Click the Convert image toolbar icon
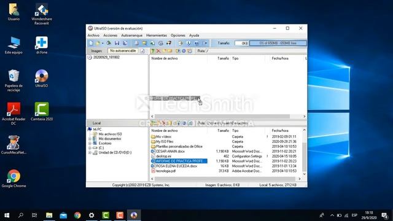393x221 pixels. (x=152, y=43)
